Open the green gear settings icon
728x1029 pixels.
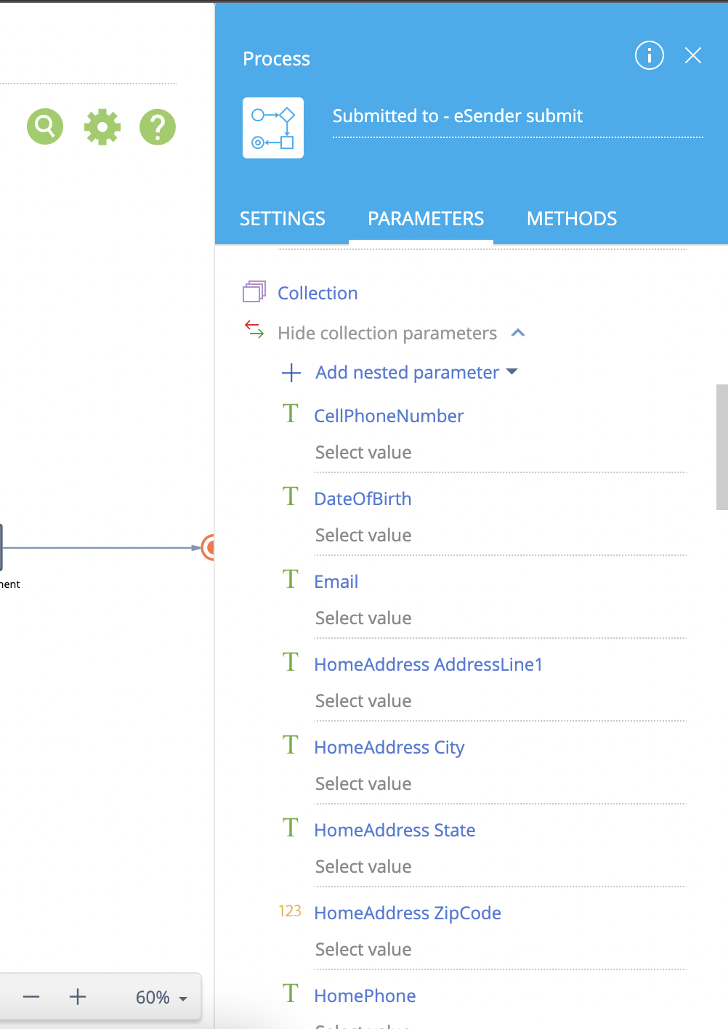(x=102, y=127)
